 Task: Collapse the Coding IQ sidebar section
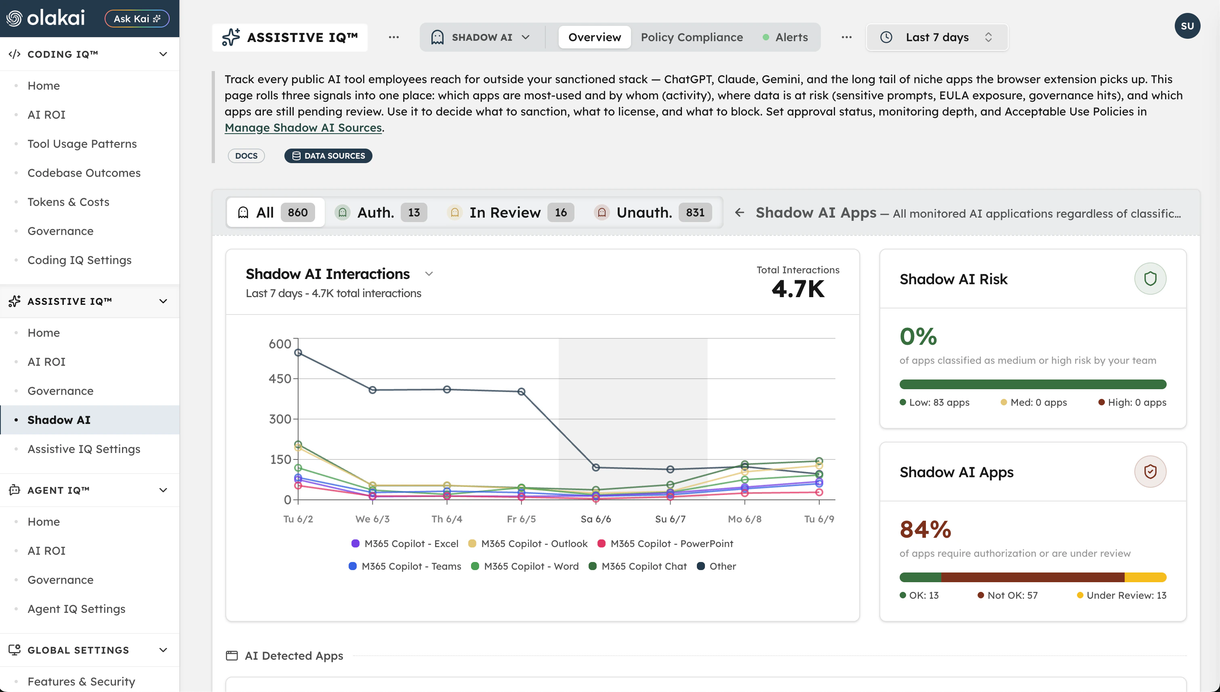[x=163, y=54]
